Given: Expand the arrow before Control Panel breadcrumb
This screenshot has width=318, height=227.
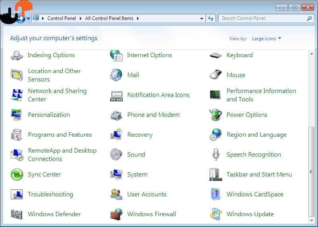Looking at the screenshot, I should (43, 18).
